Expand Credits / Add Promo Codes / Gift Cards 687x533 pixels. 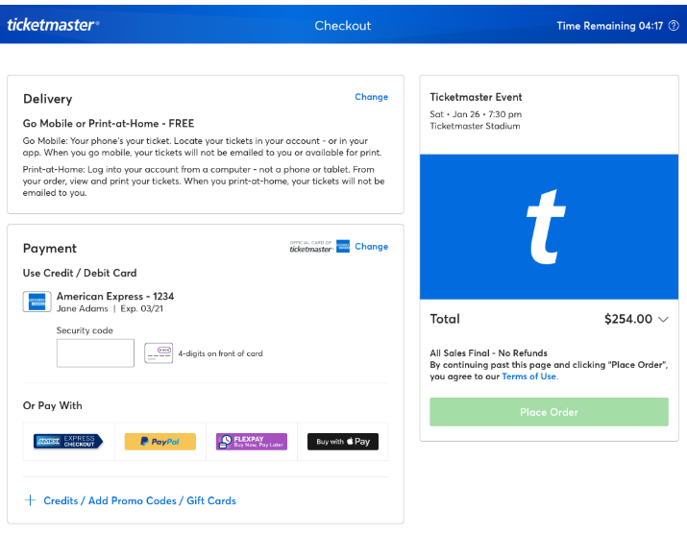(x=139, y=500)
